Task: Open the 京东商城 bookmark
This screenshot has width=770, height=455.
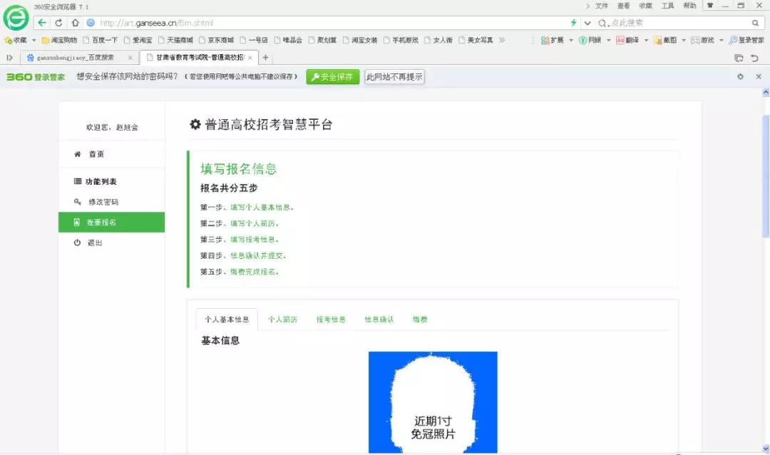Action: coord(216,40)
